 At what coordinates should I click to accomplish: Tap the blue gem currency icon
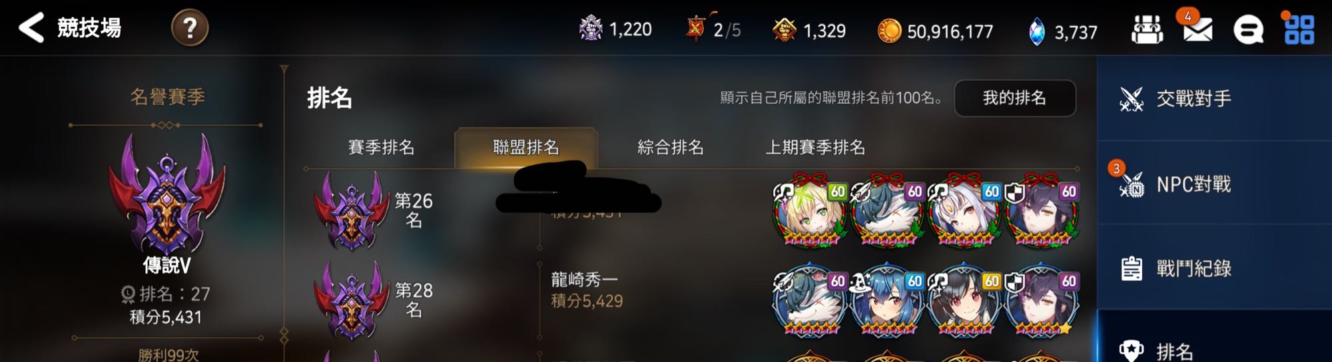pos(1037,31)
